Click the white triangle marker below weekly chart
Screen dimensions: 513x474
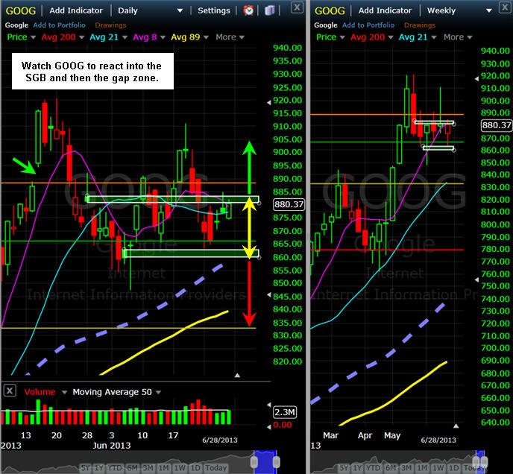pyautogui.click(x=456, y=426)
